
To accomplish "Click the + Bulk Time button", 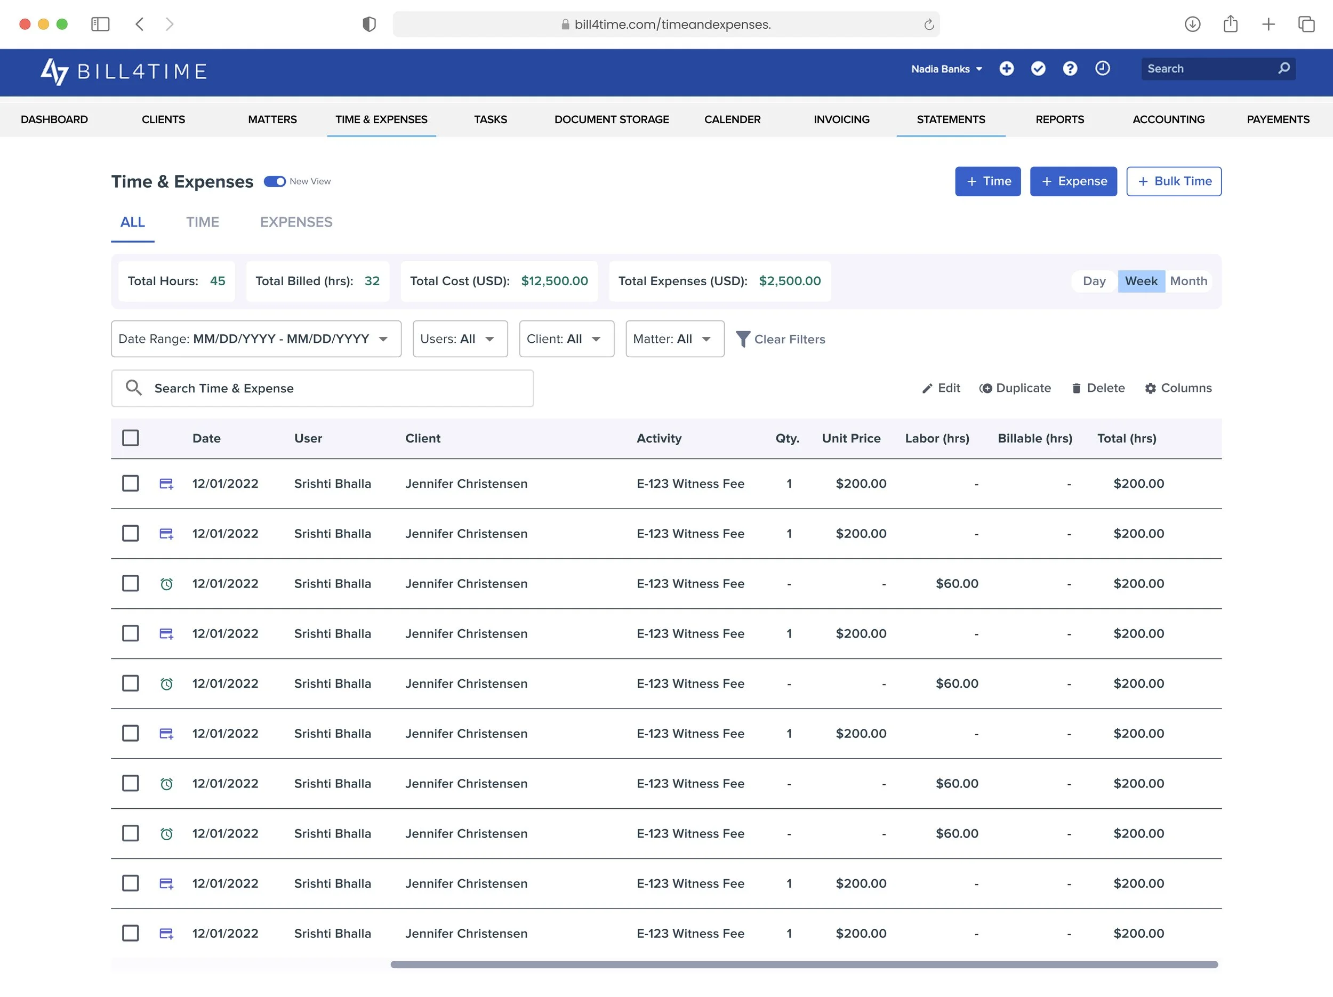I will [x=1173, y=181].
